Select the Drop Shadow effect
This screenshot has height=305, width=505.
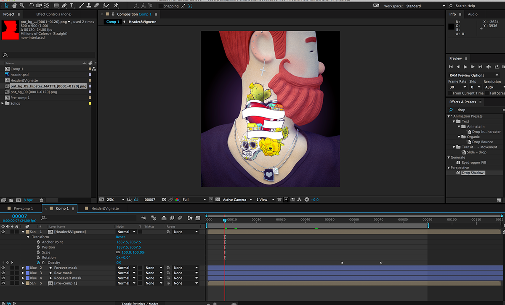coord(473,173)
